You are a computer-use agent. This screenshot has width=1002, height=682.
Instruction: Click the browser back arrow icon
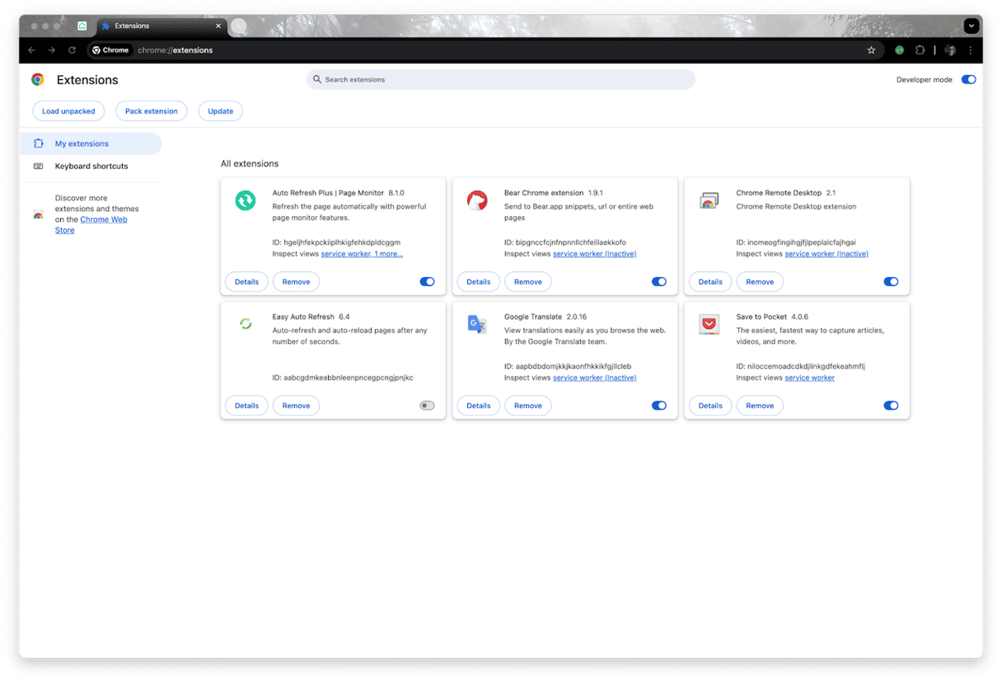click(31, 50)
